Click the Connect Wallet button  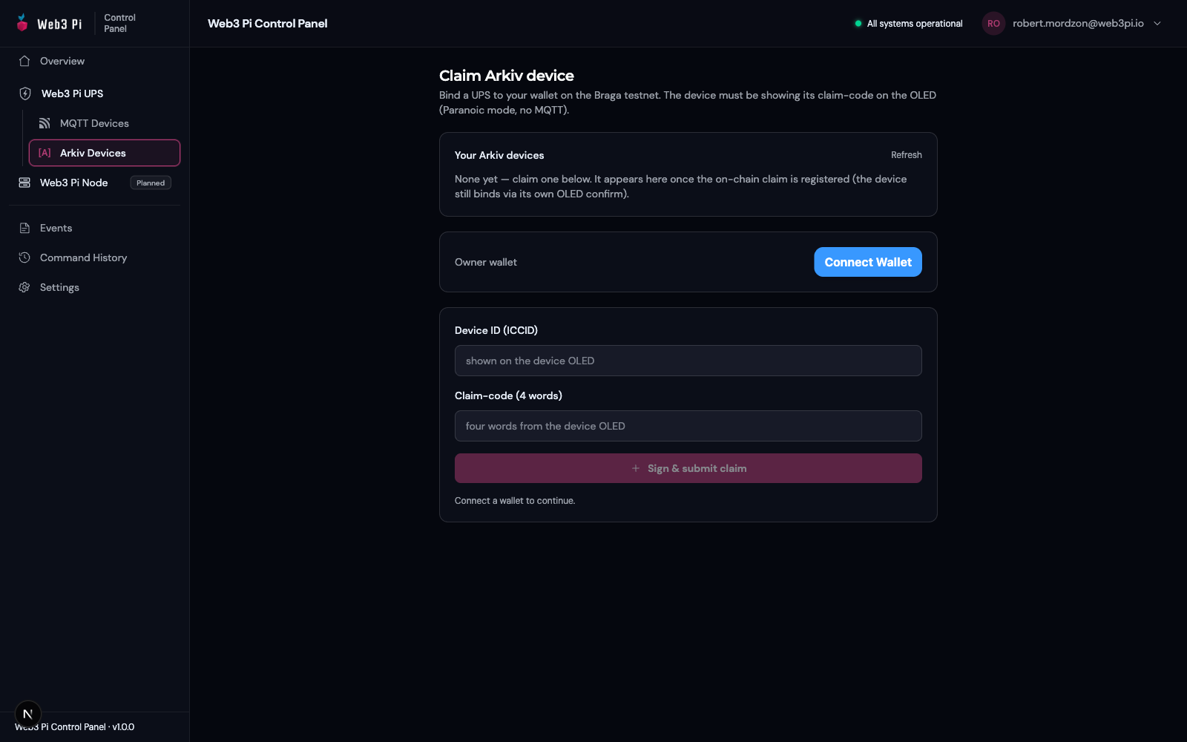[x=868, y=262]
